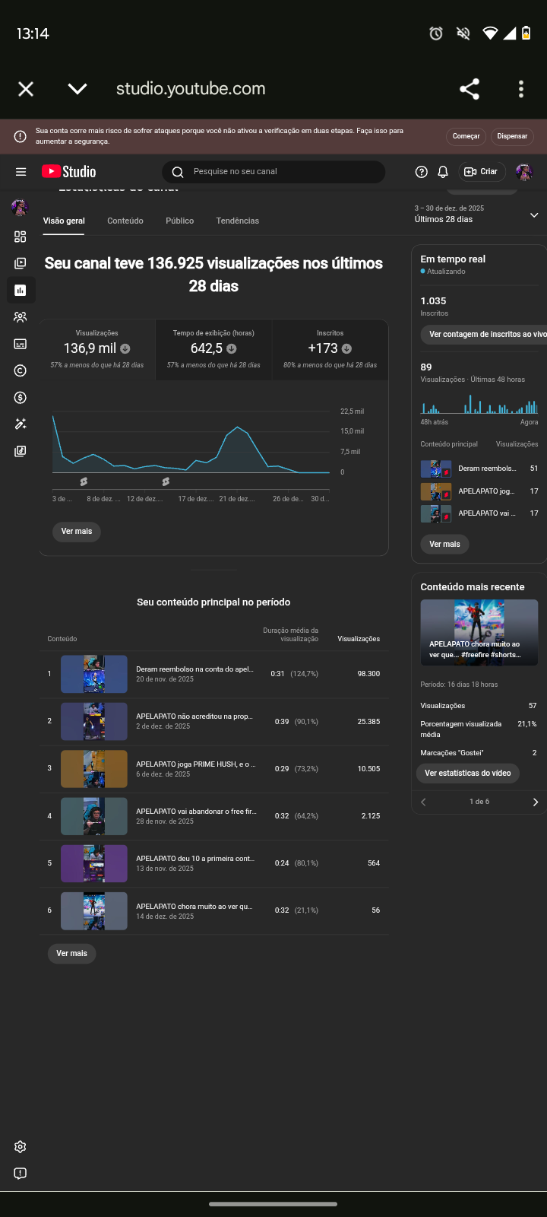Open thumbnail of Deram reembolso video row
This screenshot has height=1217, width=547.
pyautogui.click(x=94, y=674)
